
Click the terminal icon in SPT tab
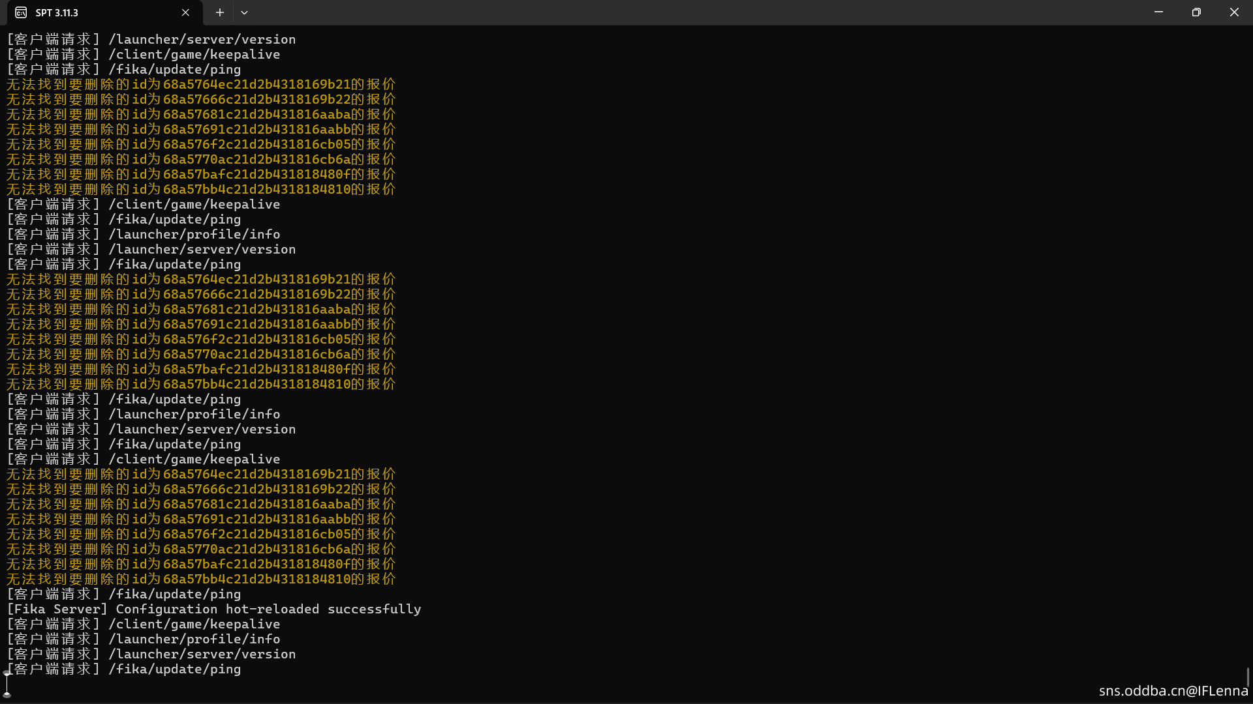(21, 12)
